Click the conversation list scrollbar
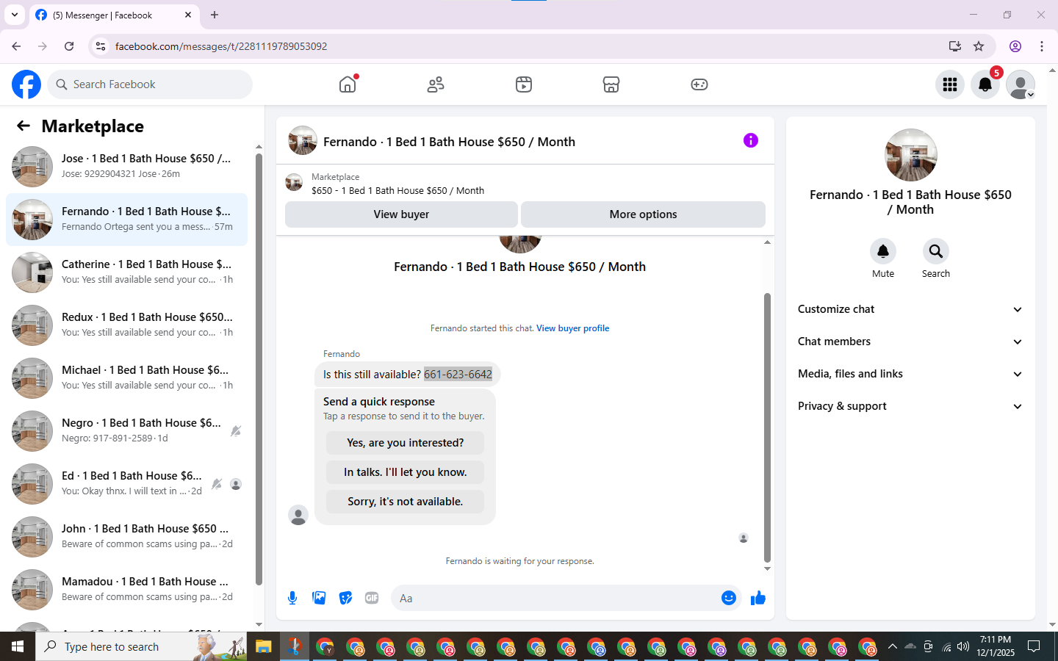 coord(259,369)
